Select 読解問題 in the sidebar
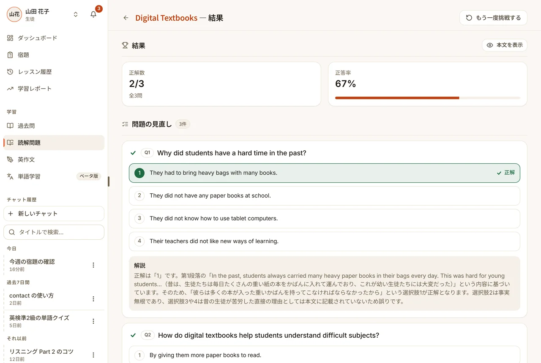This screenshot has width=541, height=363. pos(54,143)
